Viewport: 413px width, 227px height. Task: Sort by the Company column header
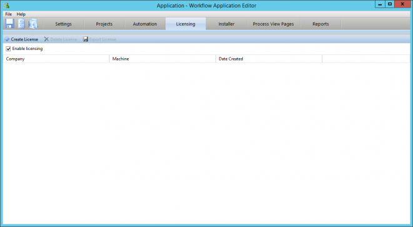pyautogui.click(x=56, y=59)
